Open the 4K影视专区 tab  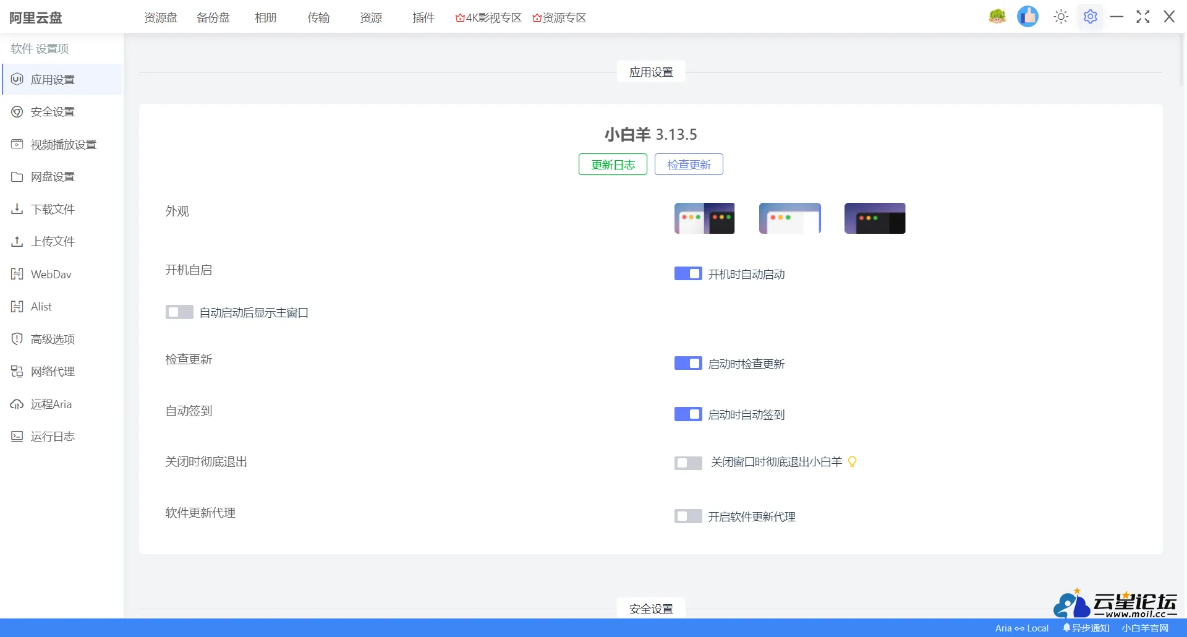tap(488, 17)
